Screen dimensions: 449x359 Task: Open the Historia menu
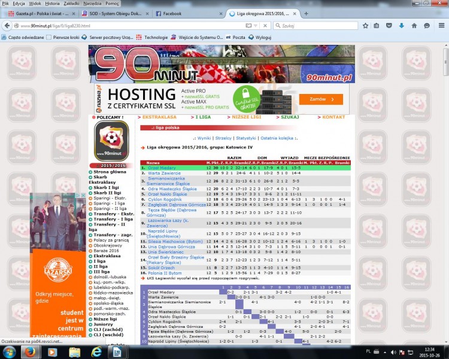pos(52,4)
